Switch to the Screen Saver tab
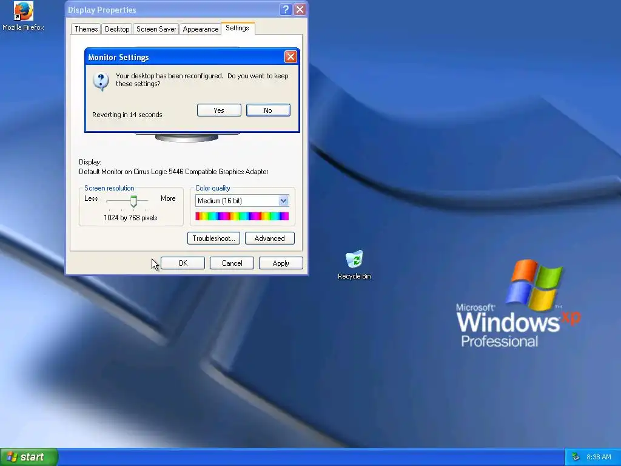Image resolution: width=621 pixels, height=466 pixels. (156, 29)
